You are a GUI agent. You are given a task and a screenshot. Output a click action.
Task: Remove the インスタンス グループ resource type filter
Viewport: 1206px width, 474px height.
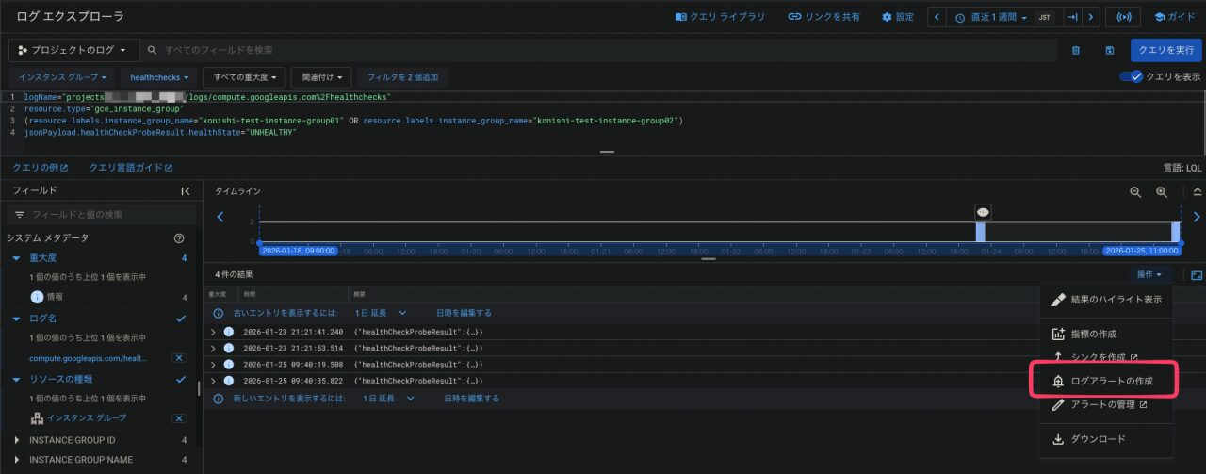(178, 417)
